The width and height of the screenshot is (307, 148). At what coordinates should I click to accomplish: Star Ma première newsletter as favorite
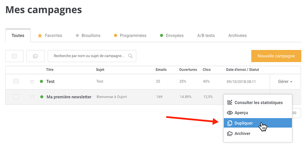[x=32, y=97]
